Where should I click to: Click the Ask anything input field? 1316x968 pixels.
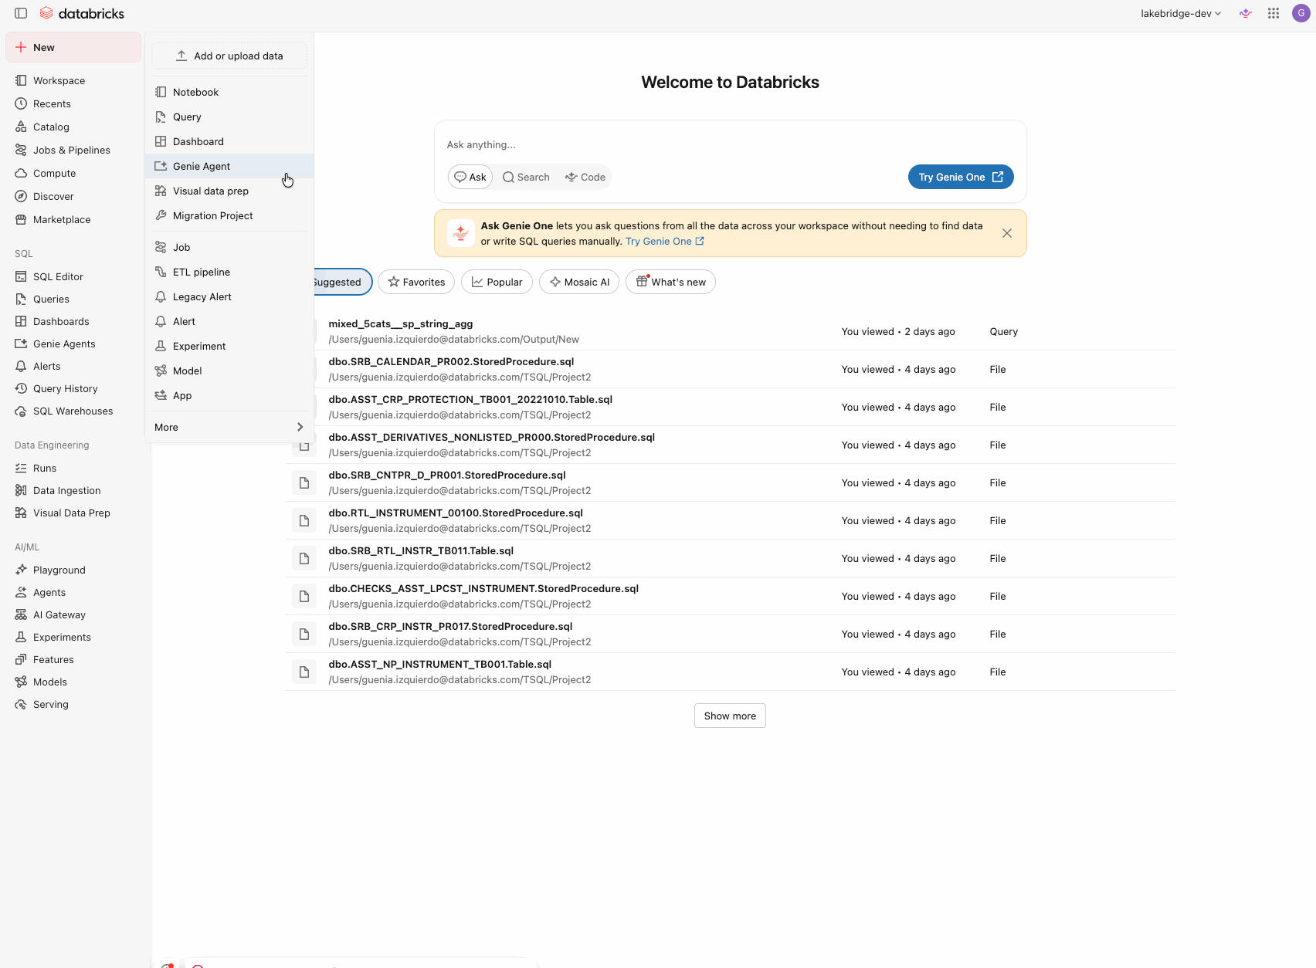point(730,144)
